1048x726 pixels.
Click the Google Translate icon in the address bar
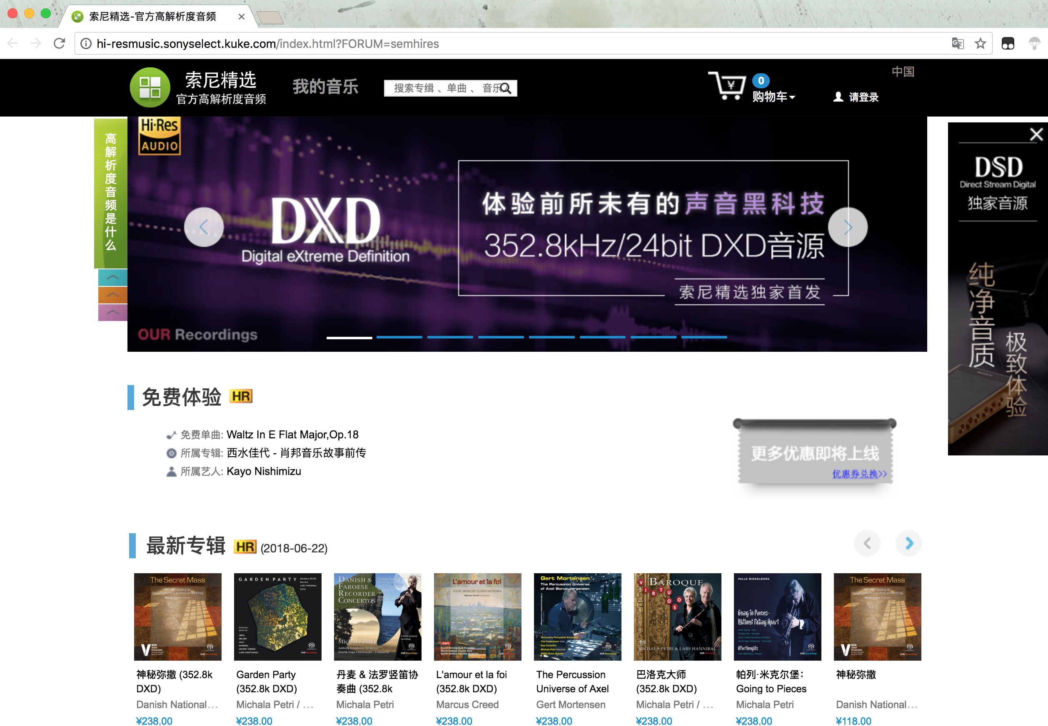(x=958, y=43)
